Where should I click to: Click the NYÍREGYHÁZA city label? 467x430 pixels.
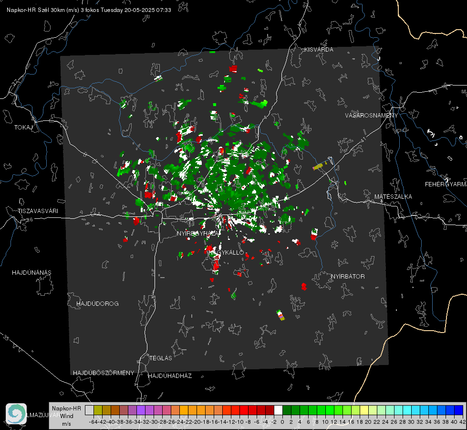pyautogui.click(x=198, y=233)
